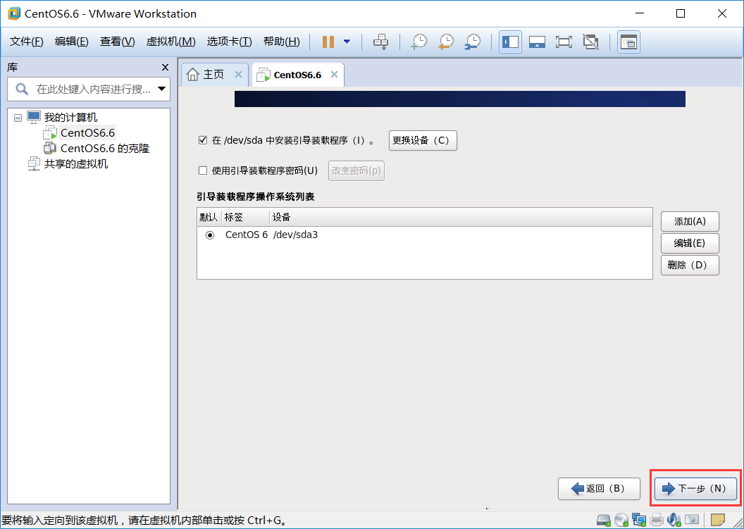Image resolution: width=744 pixels, height=529 pixels.
Task: Open the 选项卡(T) menu
Action: pyautogui.click(x=229, y=42)
